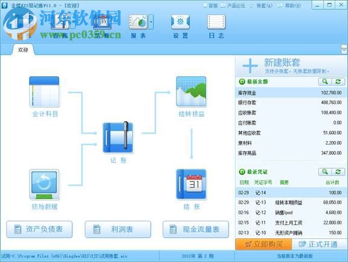The width and height of the screenshot is (348, 262).
Task: Click the application icon in the title bar
Action: 4,5
